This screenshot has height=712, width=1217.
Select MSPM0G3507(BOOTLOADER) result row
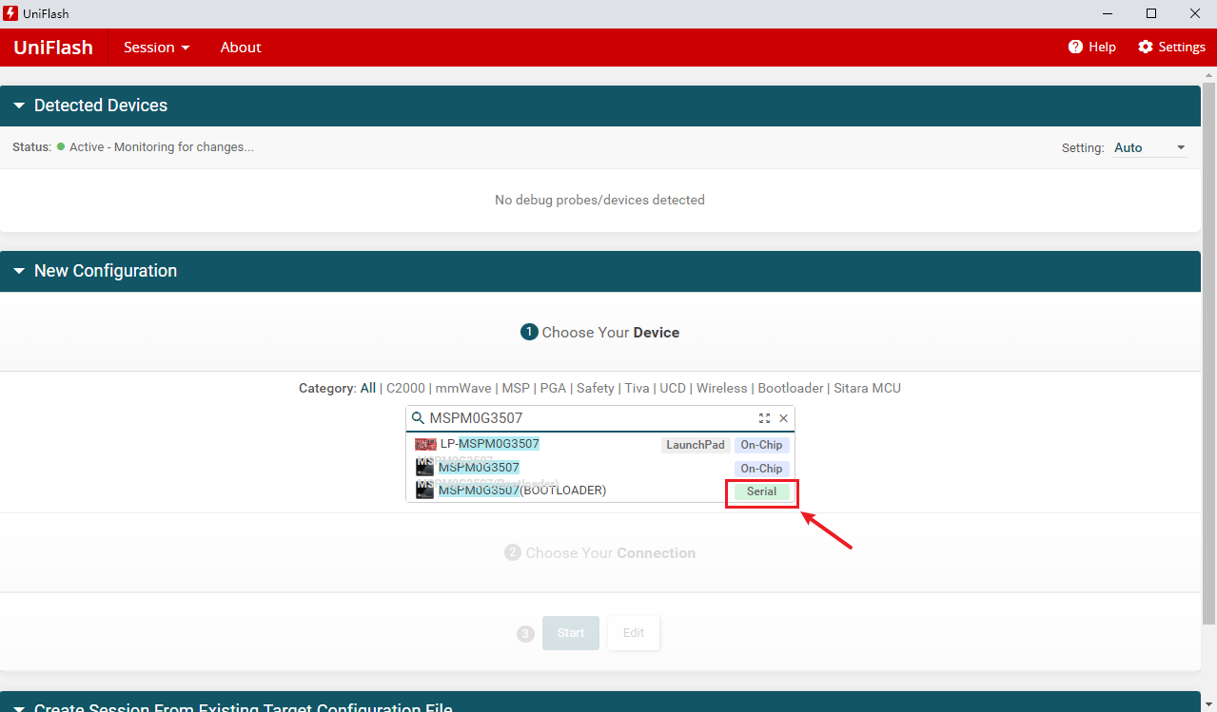click(x=600, y=491)
